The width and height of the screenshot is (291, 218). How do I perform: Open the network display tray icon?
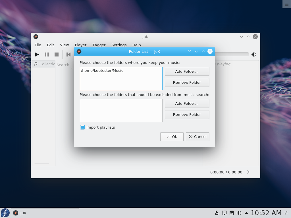(224, 213)
